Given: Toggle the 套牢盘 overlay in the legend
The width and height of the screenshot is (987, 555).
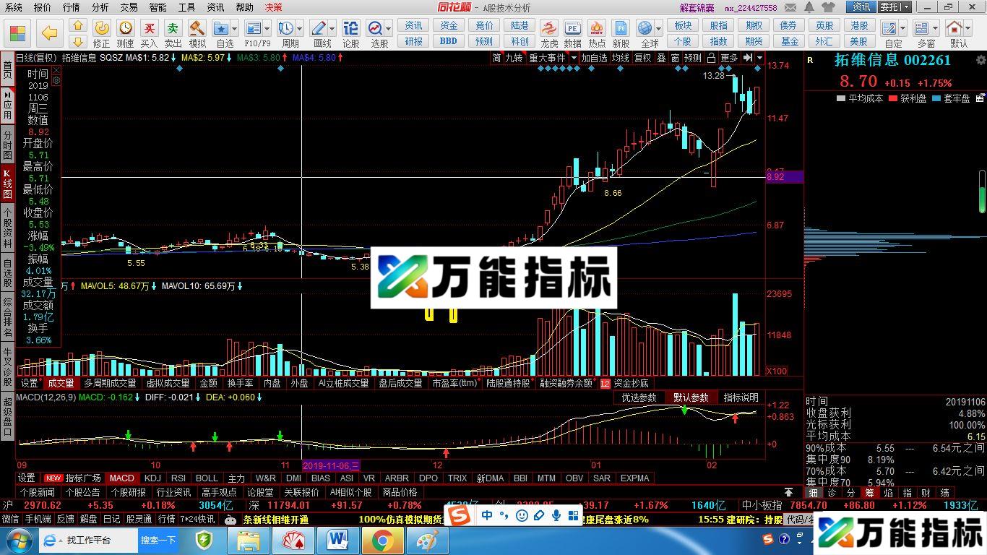Looking at the screenshot, I should pos(937,98).
